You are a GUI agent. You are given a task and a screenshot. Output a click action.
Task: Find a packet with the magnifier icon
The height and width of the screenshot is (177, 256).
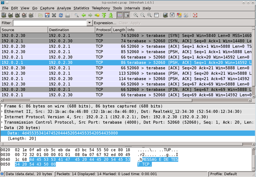77,15
